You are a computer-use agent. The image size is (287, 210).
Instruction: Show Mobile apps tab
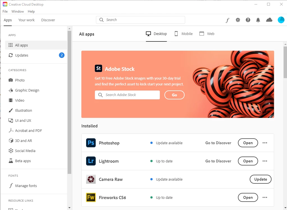click(x=183, y=34)
